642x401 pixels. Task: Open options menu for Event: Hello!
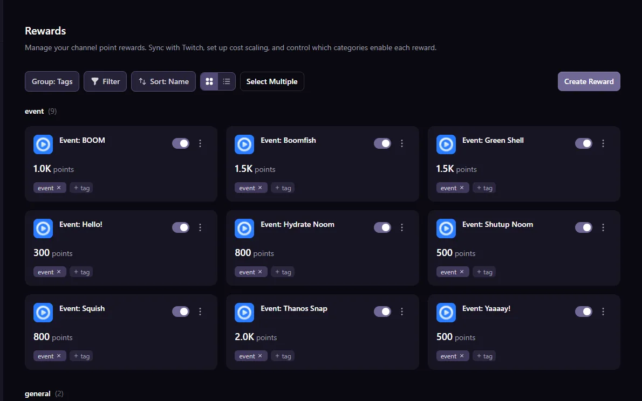[x=200, y=227]
